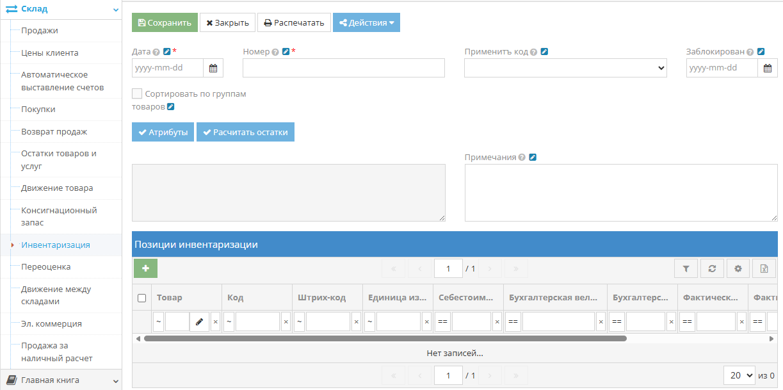
Task: Click the green add position plus icon
Action: point(145,268)
